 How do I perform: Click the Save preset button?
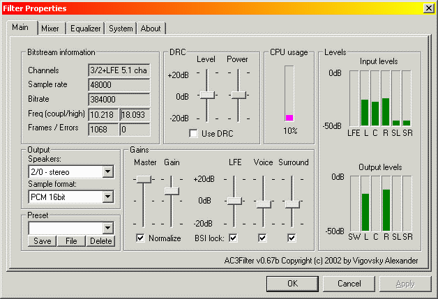(41, 241)
